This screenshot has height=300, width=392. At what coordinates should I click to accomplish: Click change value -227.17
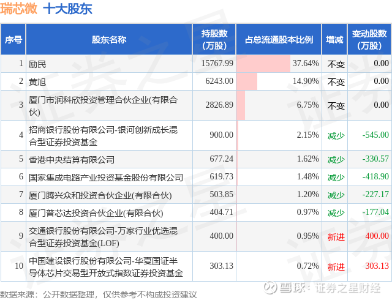pos(375,194)
